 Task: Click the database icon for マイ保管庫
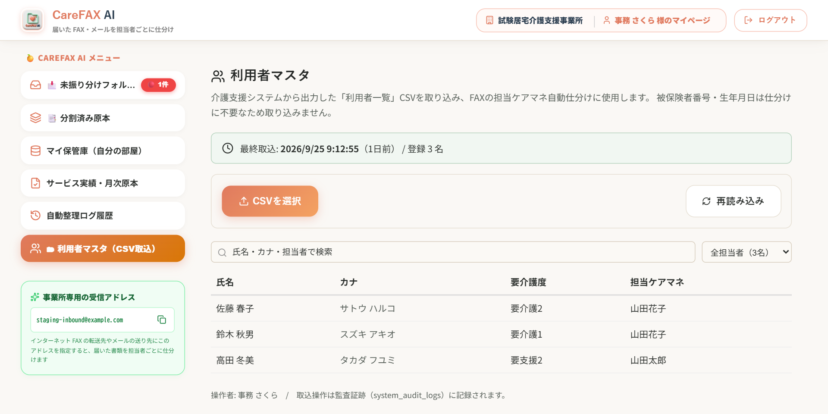point(36,151)
